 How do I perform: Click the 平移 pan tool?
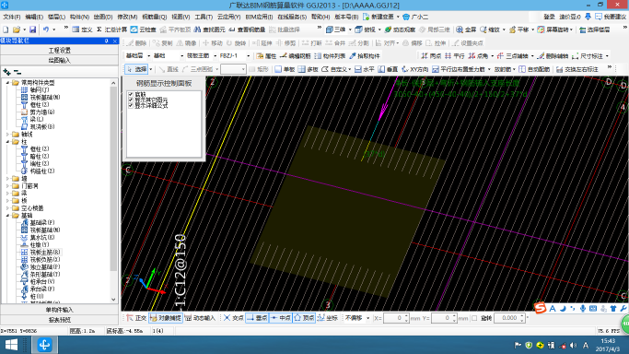tap(518, 29)
